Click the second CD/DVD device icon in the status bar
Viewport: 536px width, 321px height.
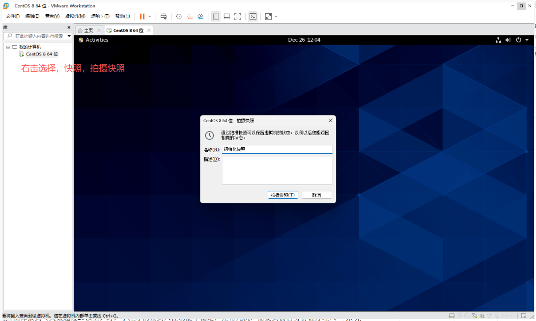point(467,316)
